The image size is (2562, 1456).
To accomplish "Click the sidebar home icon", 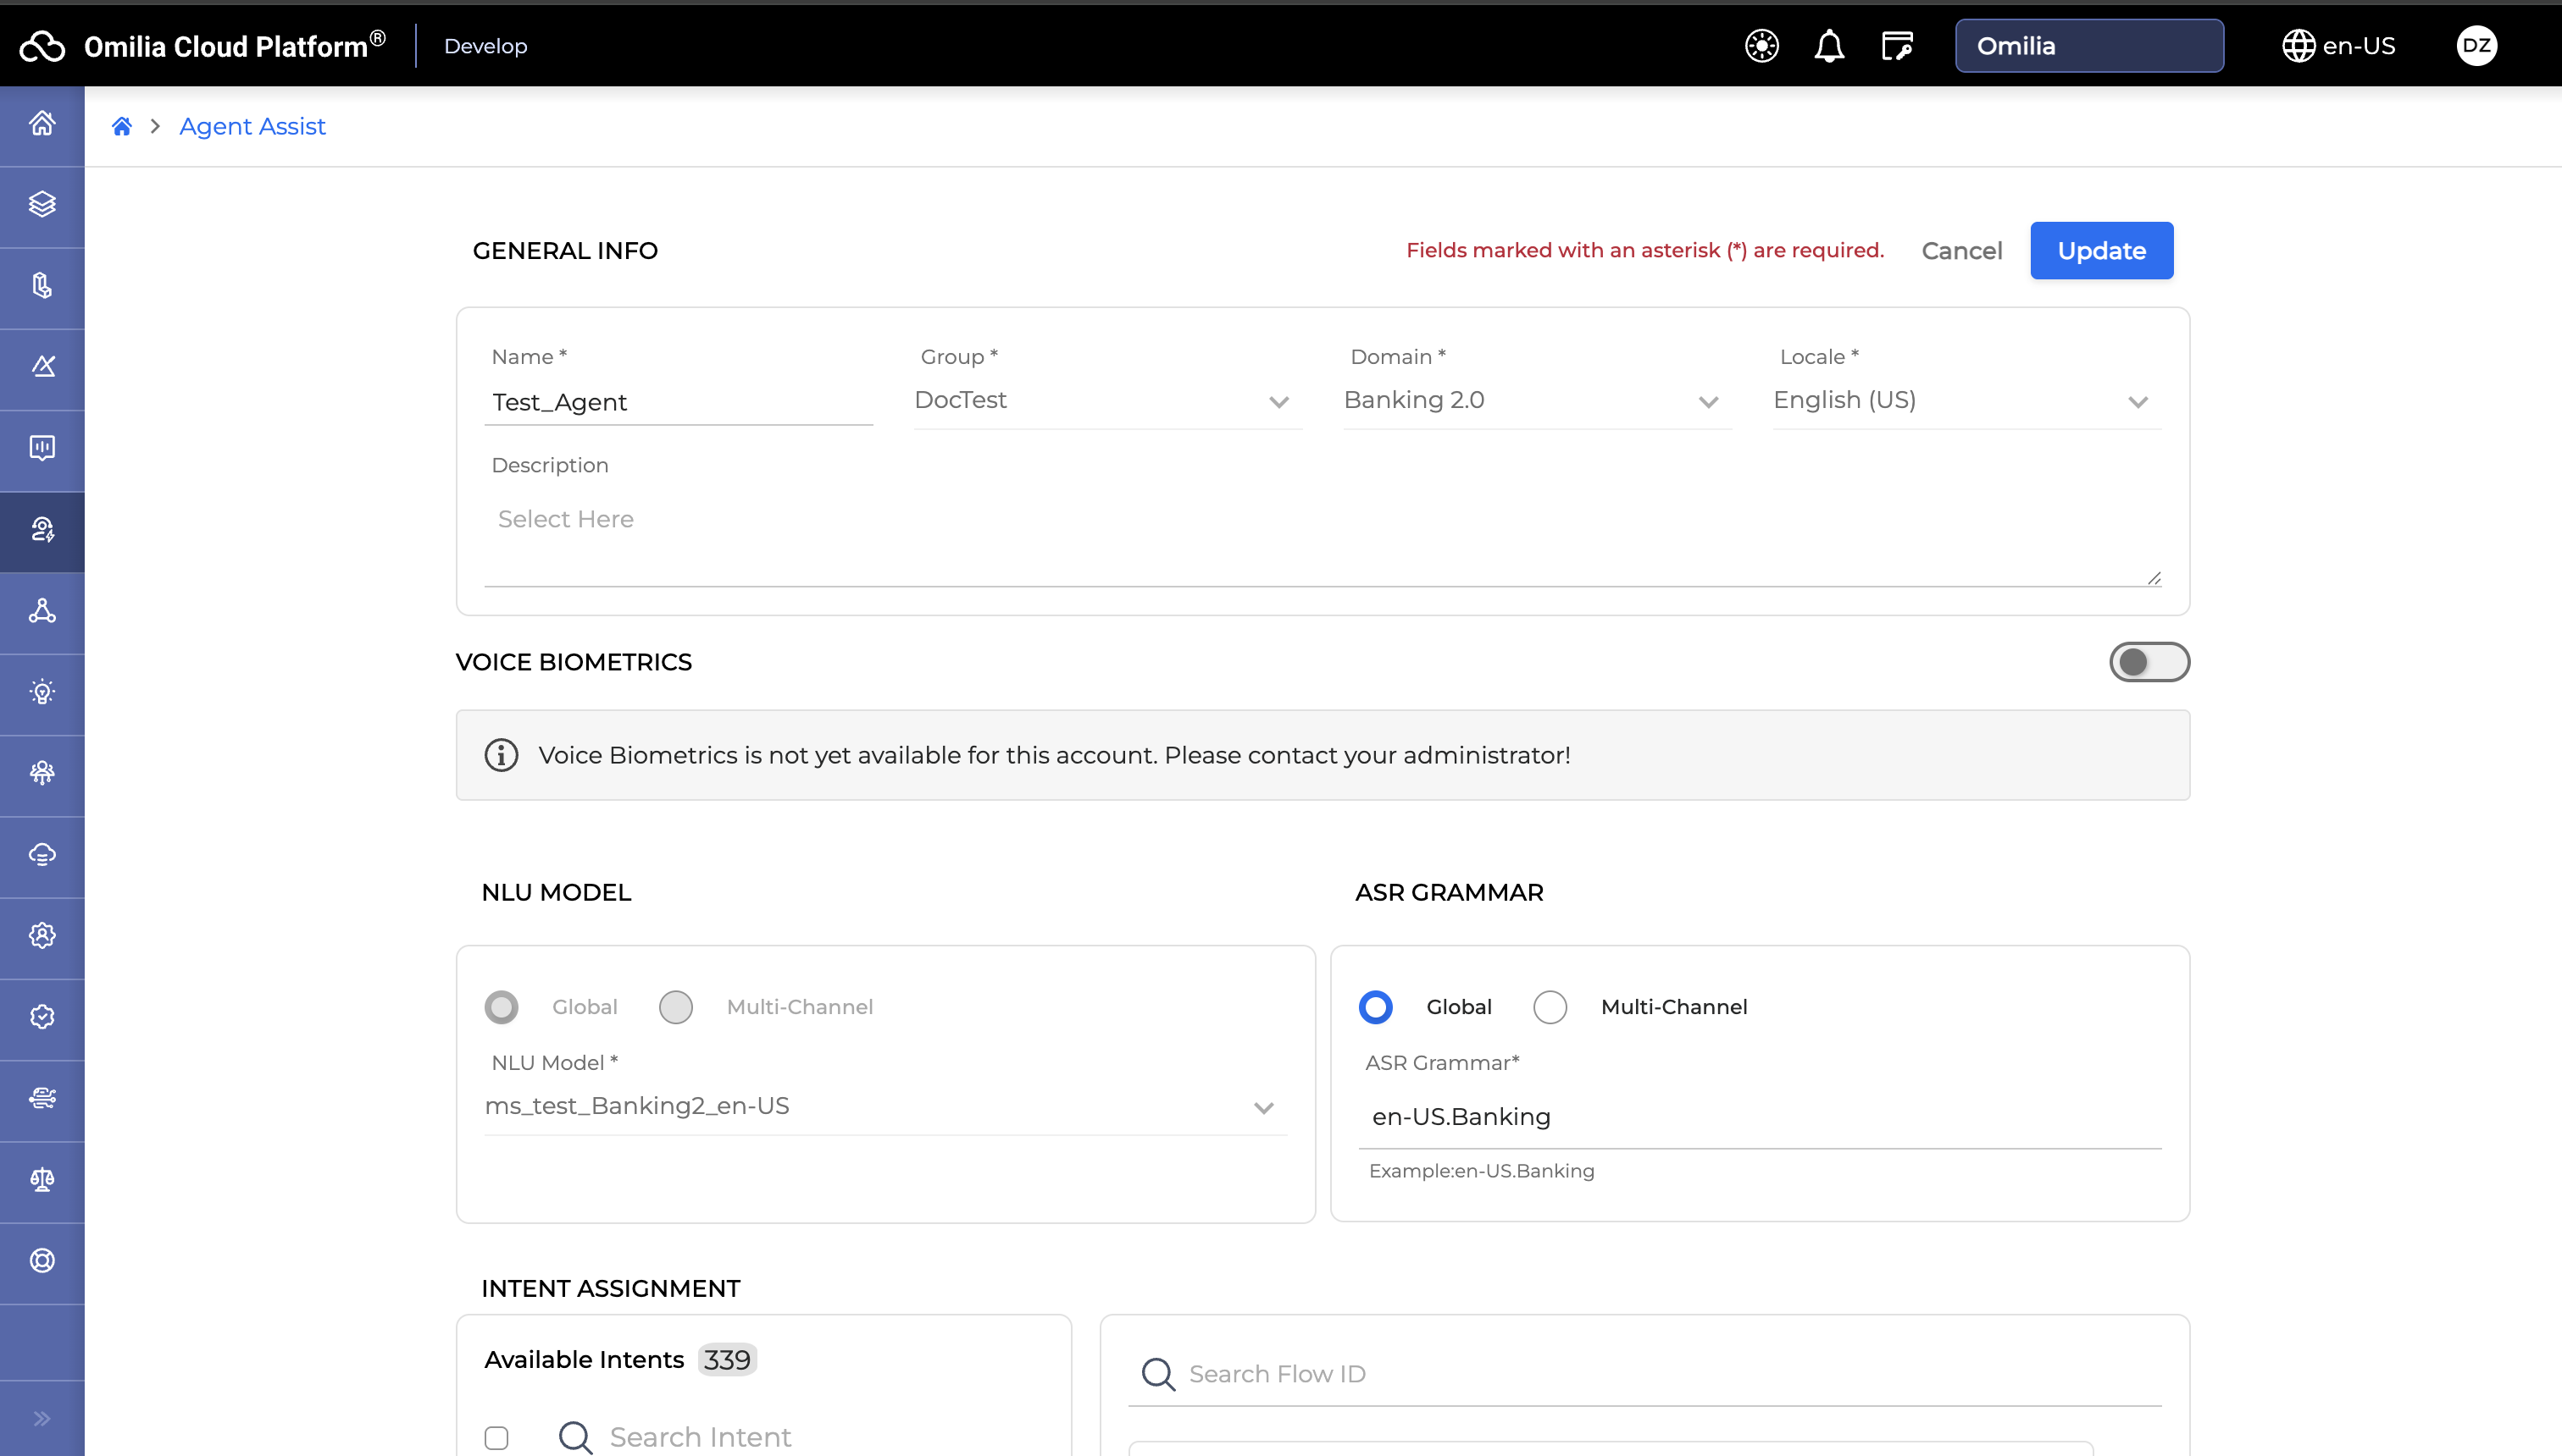I will point(42,124).
